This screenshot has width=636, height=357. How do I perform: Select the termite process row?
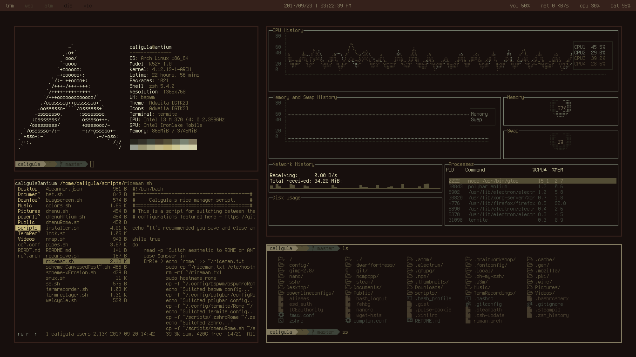pos(532,220)
